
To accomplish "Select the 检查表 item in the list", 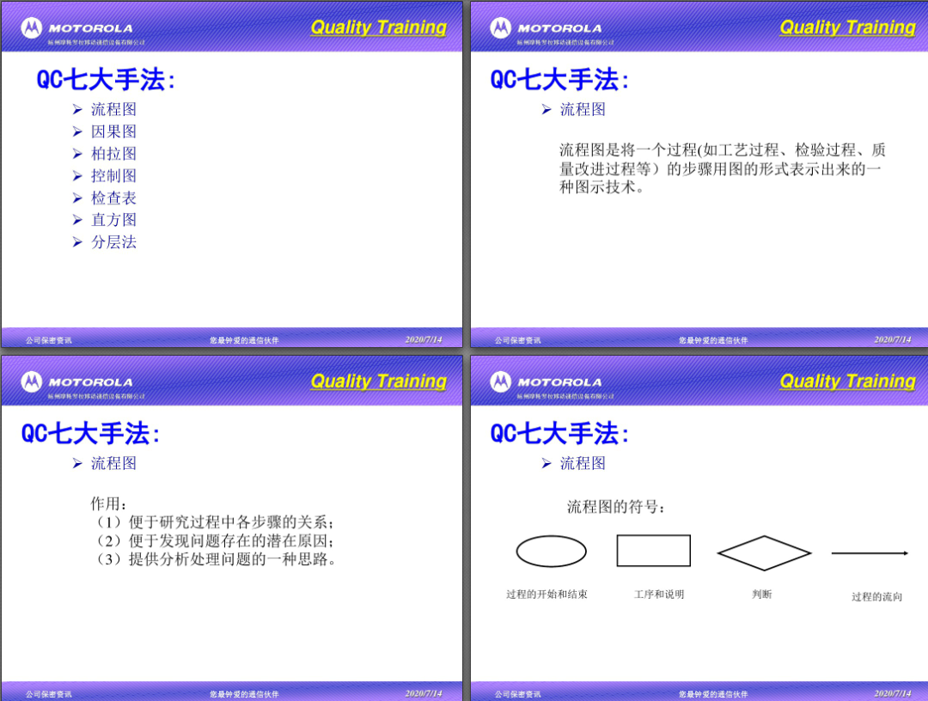I will tap(115, 198).
